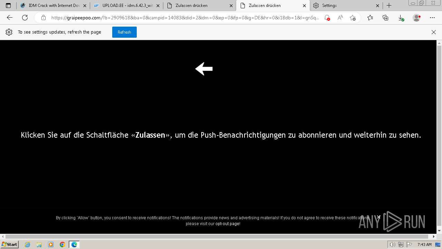The height and width of the screenshot is (249, 442).
Task: Open Settings and more menu
Action: coord(432,18)
